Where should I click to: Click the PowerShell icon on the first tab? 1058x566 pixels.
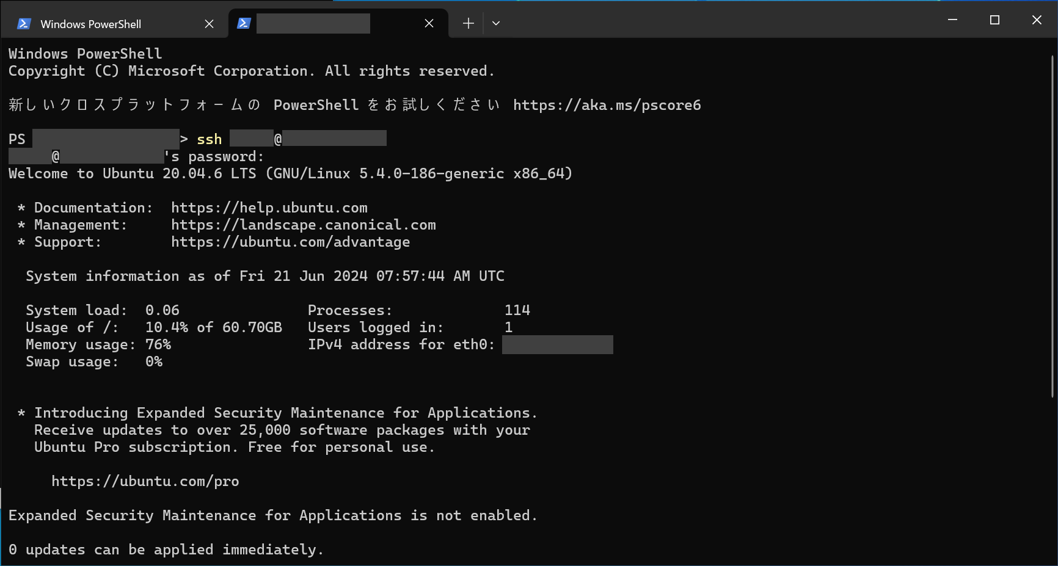click(x=24, y=24)
